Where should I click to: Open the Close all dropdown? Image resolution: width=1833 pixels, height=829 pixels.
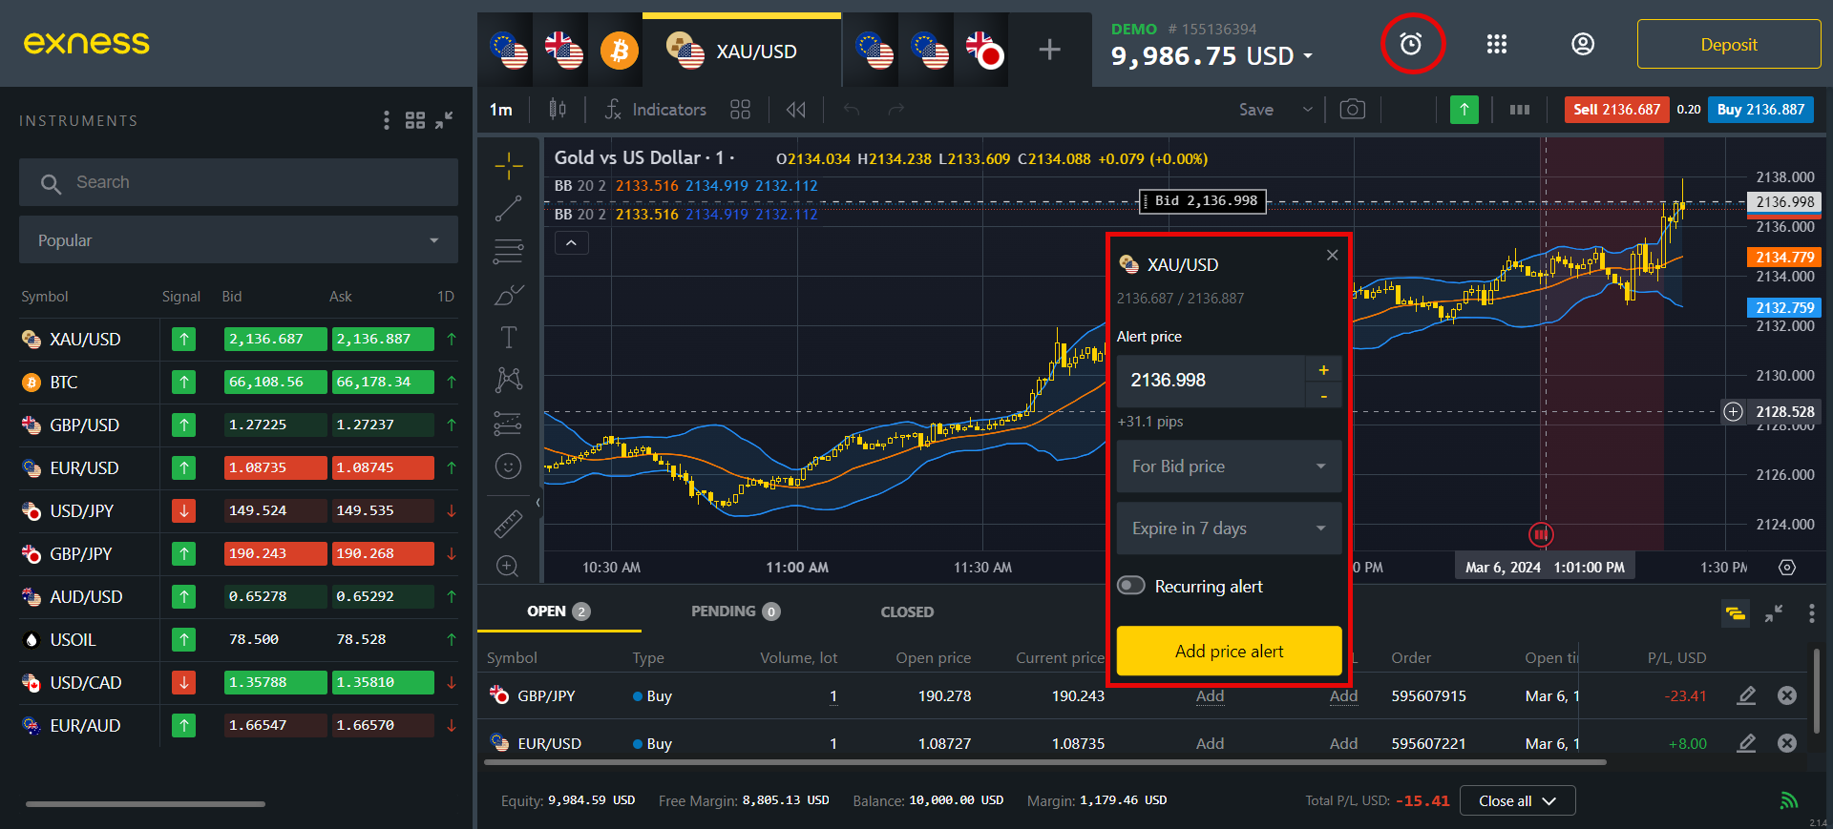pyautogui.click(x=1517, y=800)
